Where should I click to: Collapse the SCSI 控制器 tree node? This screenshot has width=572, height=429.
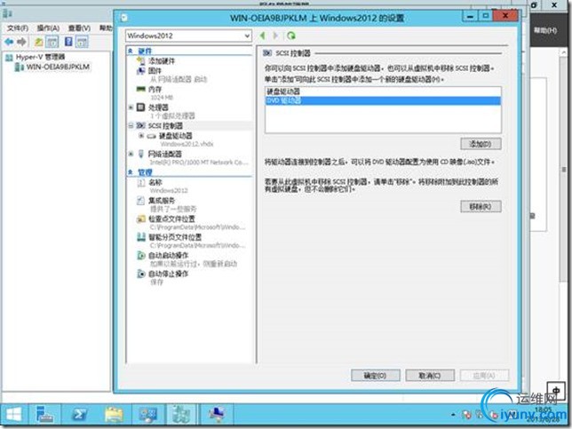point(131,125)
